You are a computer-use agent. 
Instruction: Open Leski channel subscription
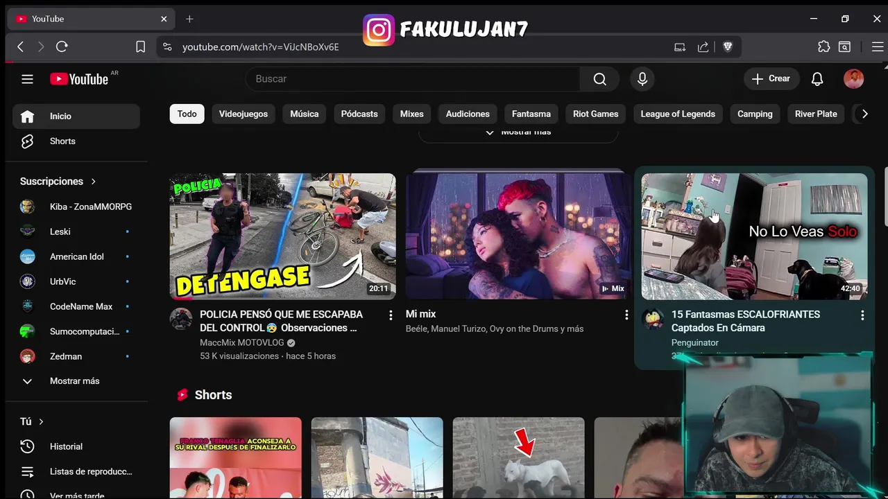point(76,231)
